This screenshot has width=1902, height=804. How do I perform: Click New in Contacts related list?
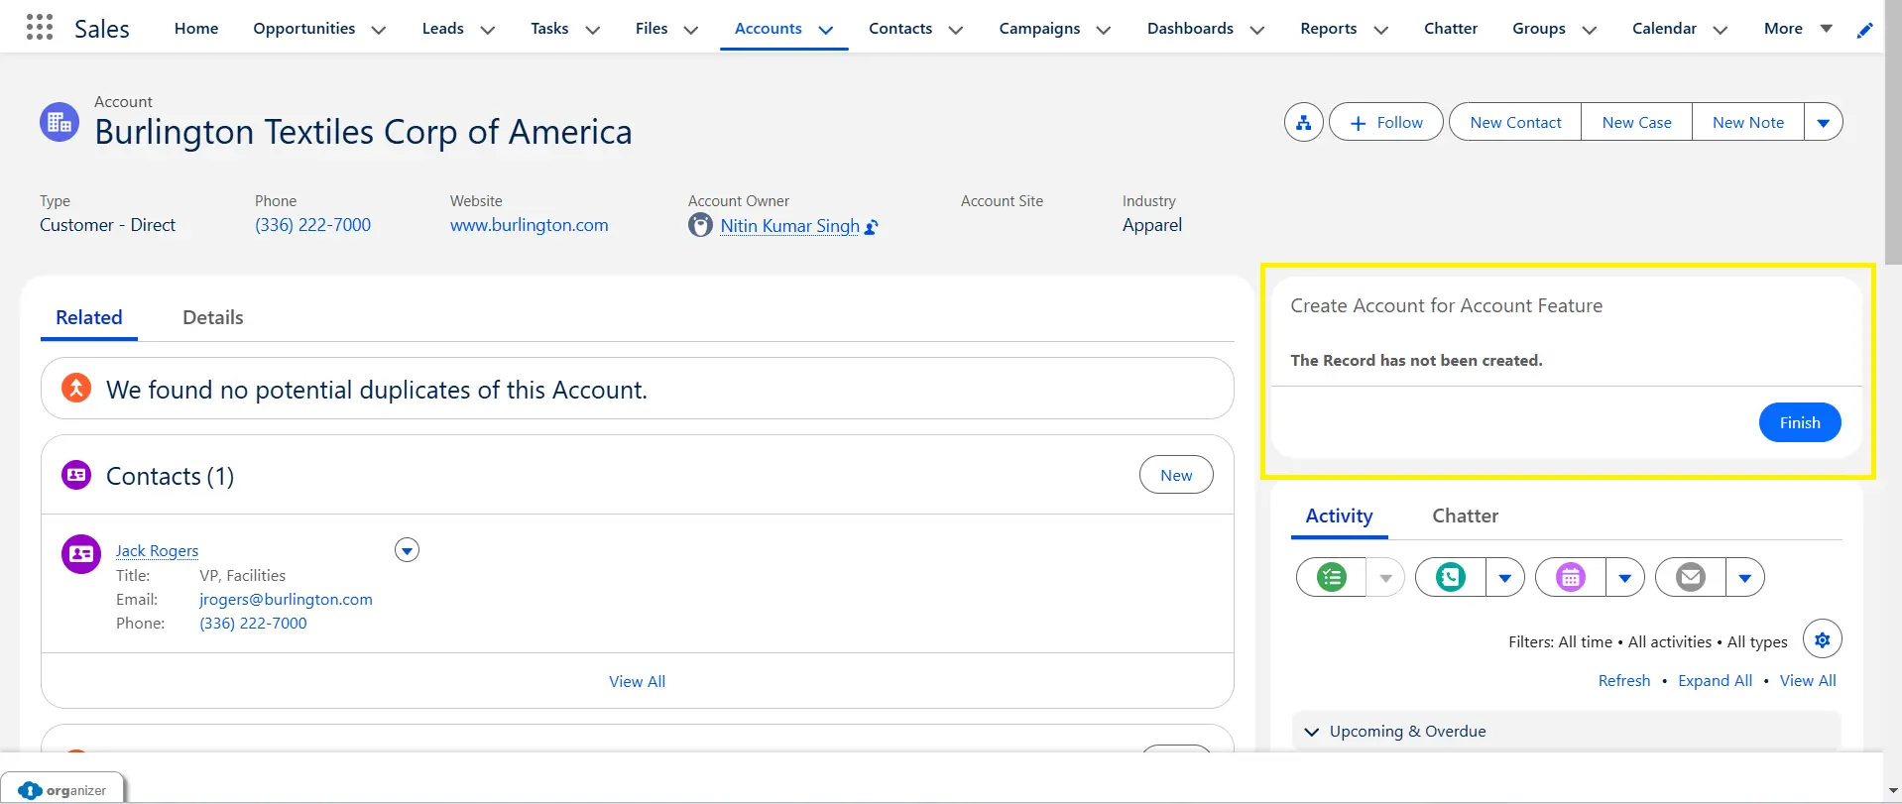click(x=1176, y=475)
